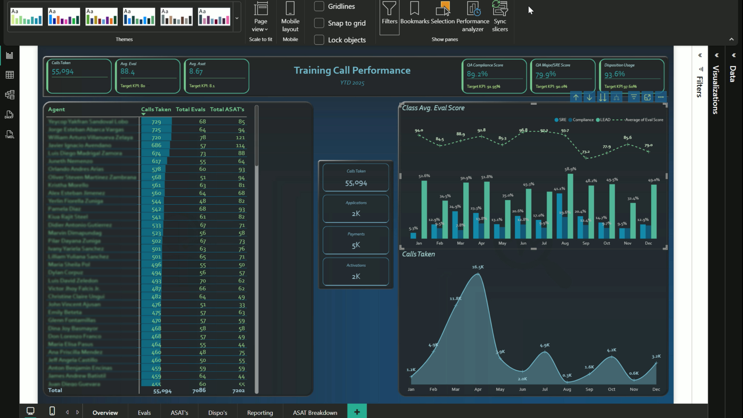The image size is (743, 418).
Task: Sort table by Total Evals column header
Action: click(190, 110)
